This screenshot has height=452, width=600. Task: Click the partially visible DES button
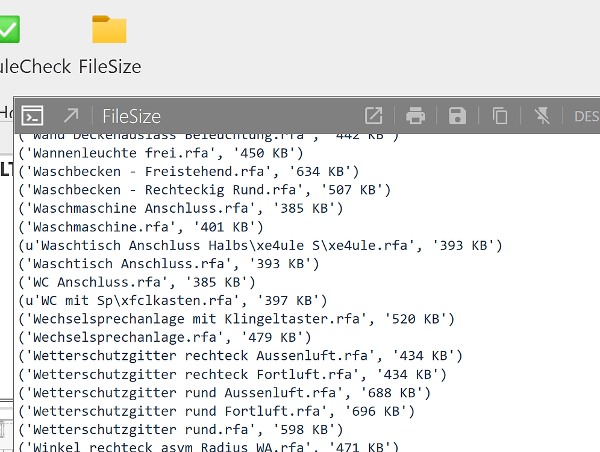coord(587,116)
